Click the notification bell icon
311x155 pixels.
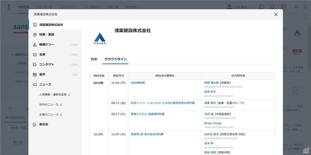pyautogui.click(x=272, y=7)
